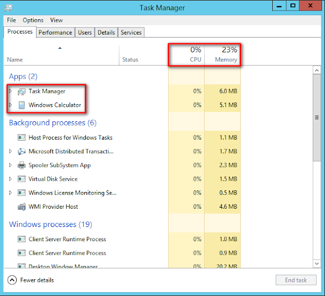Click the 0.9 MB memory value
The image size is (325, 296).
228,253
